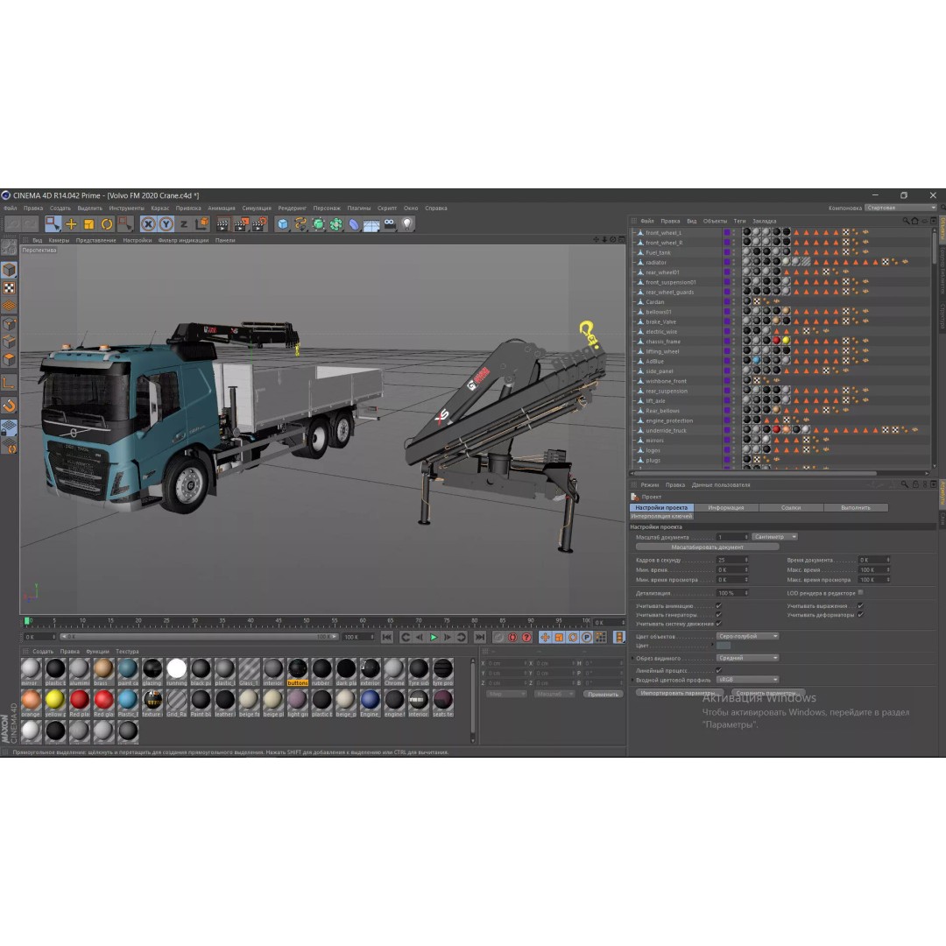Uncheck Учитывать систему движения checkbox

point(718,624)
